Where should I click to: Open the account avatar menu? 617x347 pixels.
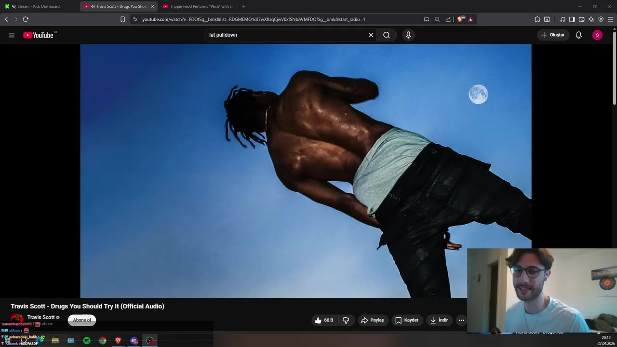(597, 35)
